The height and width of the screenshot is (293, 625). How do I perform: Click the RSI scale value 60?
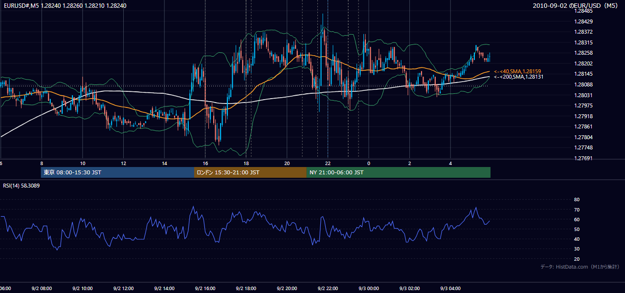click(x=577, y=219)
